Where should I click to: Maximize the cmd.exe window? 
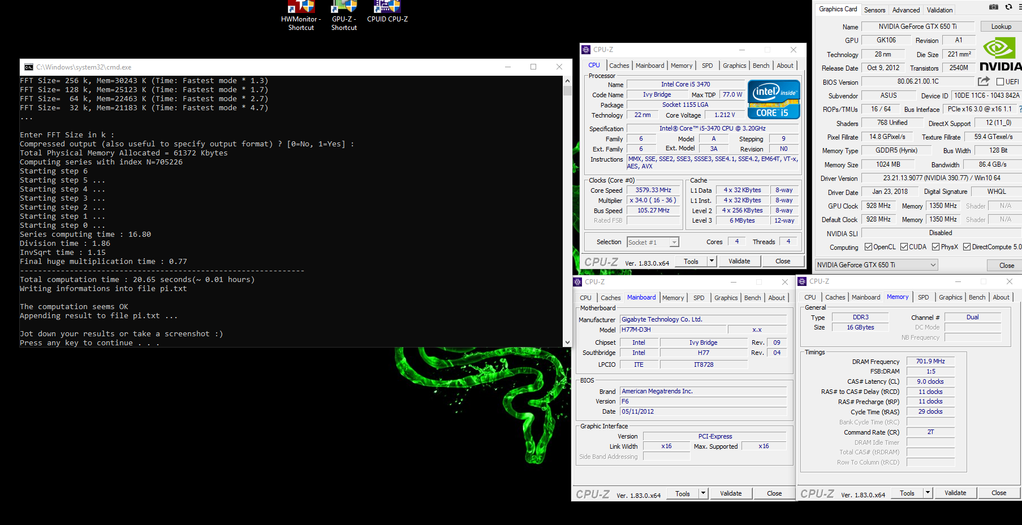click(533, 67)
